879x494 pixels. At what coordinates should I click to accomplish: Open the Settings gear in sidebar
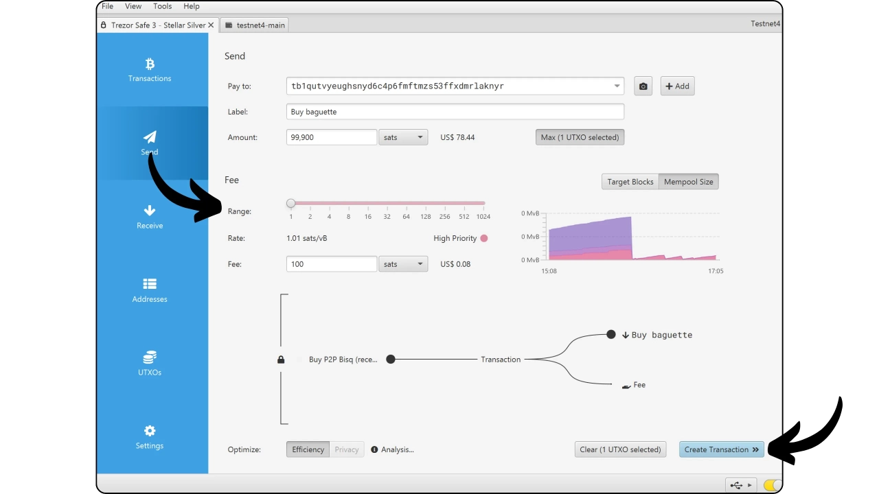(x=150, y=437)
